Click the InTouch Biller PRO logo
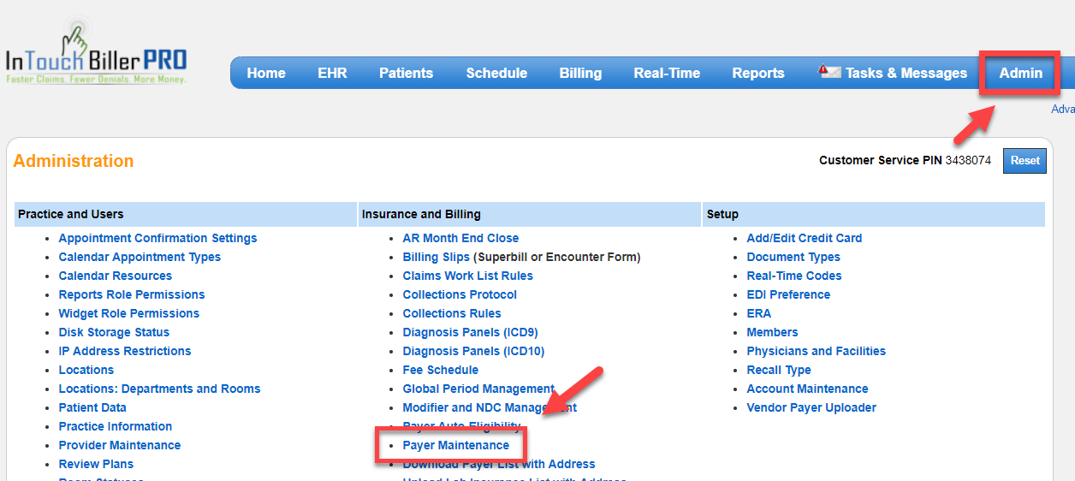 click(96, 55)
